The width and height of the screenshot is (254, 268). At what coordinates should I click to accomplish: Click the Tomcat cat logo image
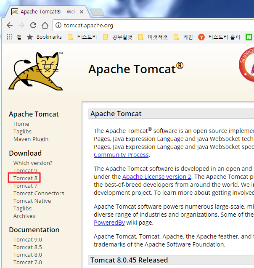pos(36,71)
